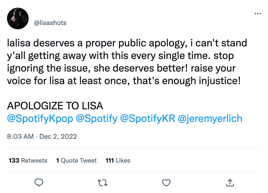View the 133 Retweets list

click(28, 161)
